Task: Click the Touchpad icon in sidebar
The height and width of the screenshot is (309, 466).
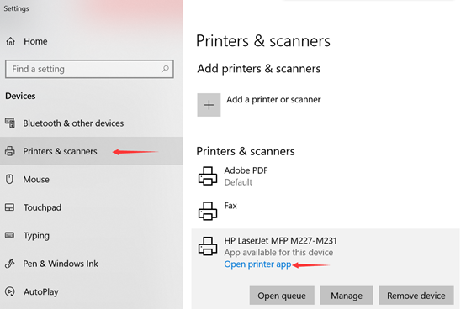Action: click(x=9, y=207)
